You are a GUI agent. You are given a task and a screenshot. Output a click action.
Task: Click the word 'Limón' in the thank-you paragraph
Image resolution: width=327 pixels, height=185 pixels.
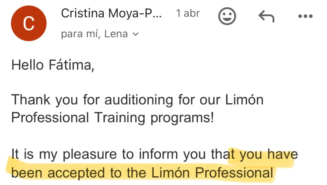[244, 100]
